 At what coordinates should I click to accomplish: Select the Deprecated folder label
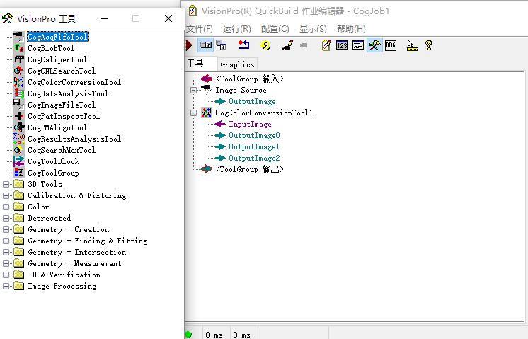pyautogui.click(x=50, y=218)
